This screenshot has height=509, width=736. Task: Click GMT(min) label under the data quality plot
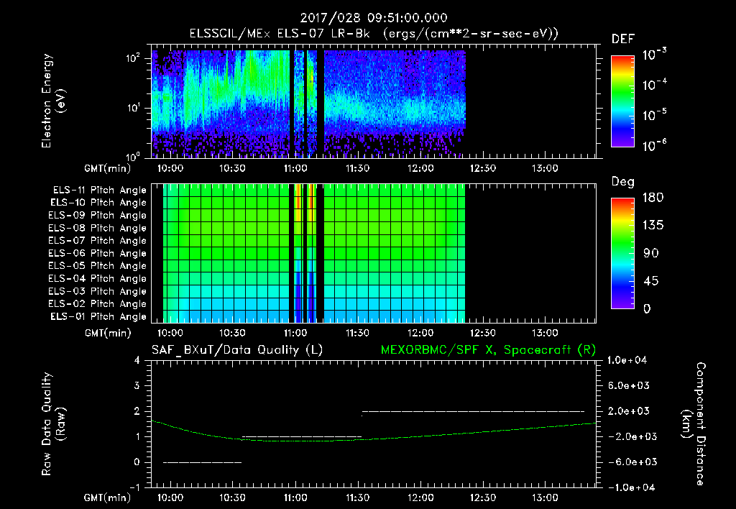pos(108,497)
